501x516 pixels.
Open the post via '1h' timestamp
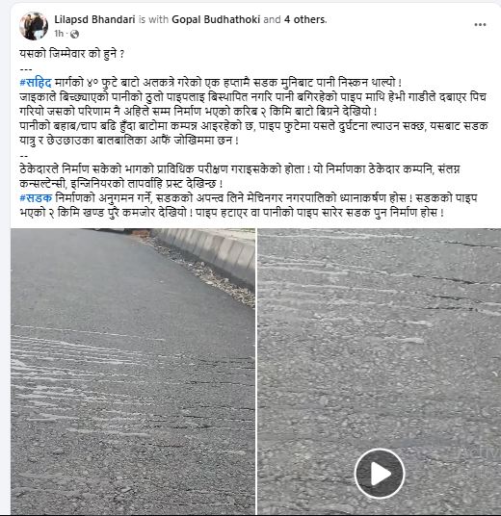tap(59, 34)
